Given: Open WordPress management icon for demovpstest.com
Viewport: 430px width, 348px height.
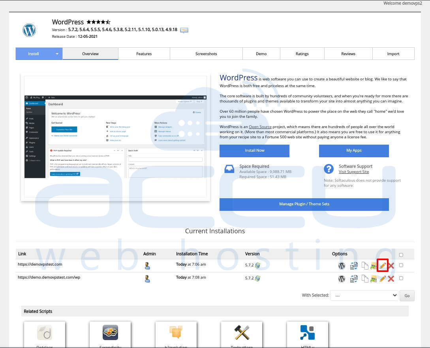Looking at the screenshot, I should pyautogui.click(x=342, y=266).
